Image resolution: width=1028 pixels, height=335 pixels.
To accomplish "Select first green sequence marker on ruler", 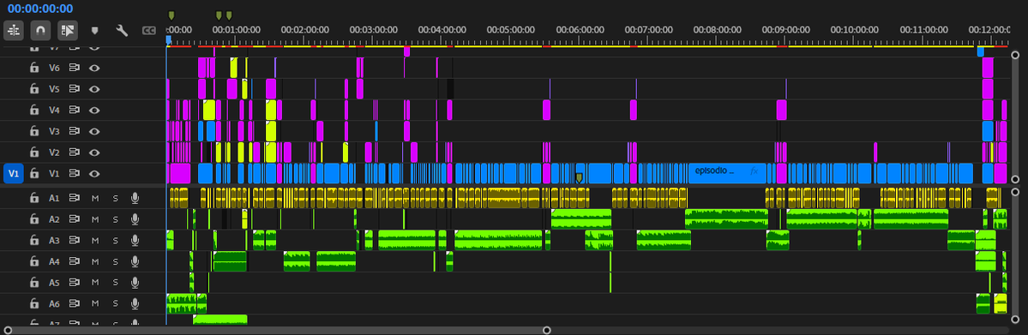I will [171, 15].
